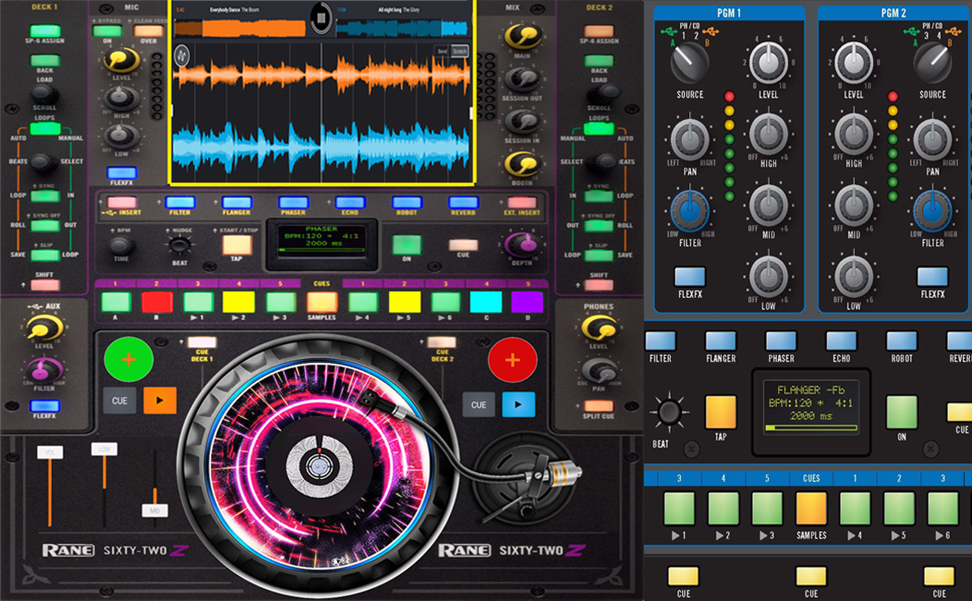Click the grey CUE button for Deck 2

point(478,404)
